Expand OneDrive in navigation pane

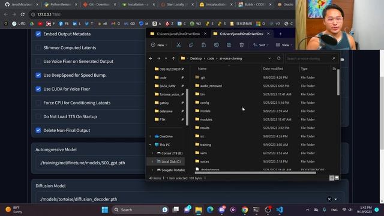click(x=151, y=136)
